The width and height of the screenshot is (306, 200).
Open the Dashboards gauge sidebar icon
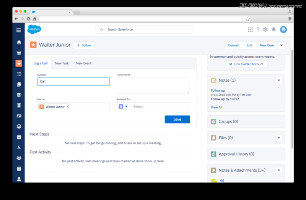point(19,126)
